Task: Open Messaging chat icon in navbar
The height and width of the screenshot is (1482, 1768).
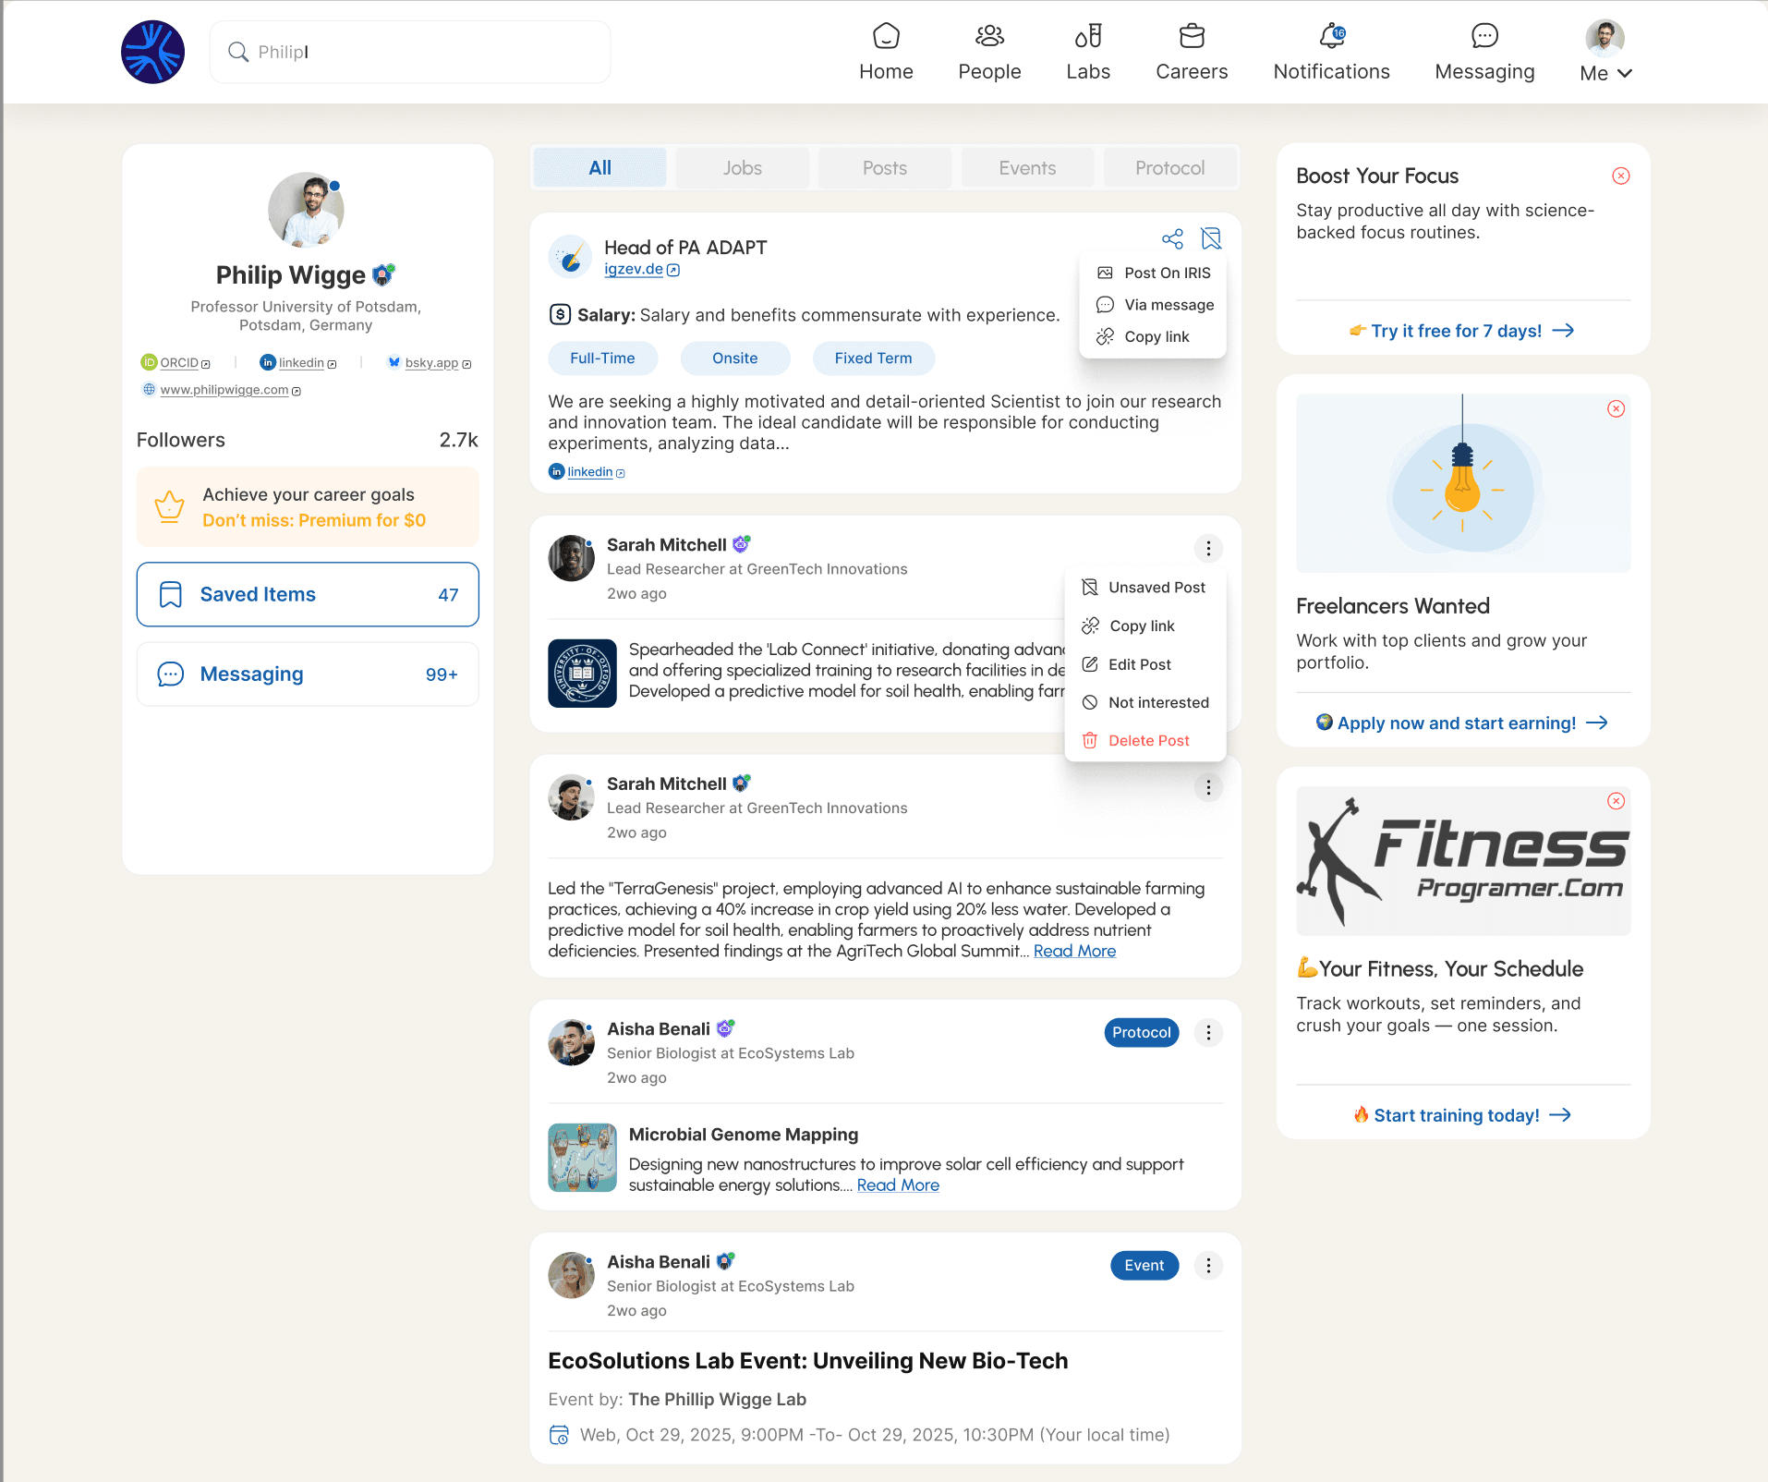Action: pos(1484,36)
